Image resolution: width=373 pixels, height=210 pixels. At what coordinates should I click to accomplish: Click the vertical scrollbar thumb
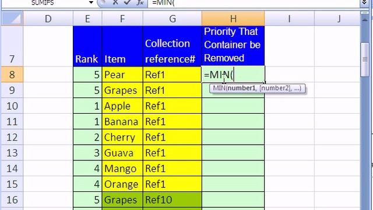(x=365, y=60)
